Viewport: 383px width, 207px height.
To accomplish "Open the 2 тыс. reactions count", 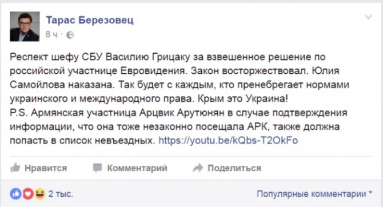I will (61, 194).
